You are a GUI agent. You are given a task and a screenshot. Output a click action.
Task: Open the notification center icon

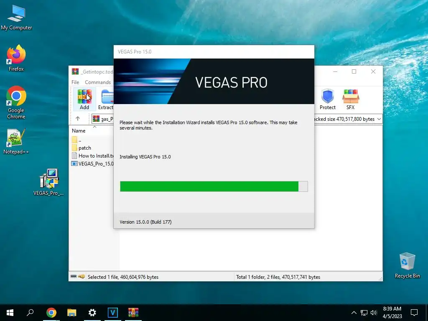414,313
